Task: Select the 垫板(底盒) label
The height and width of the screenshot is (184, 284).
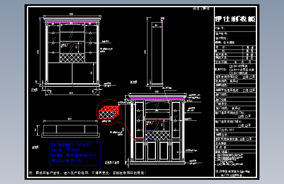Action: click(222, 151)
